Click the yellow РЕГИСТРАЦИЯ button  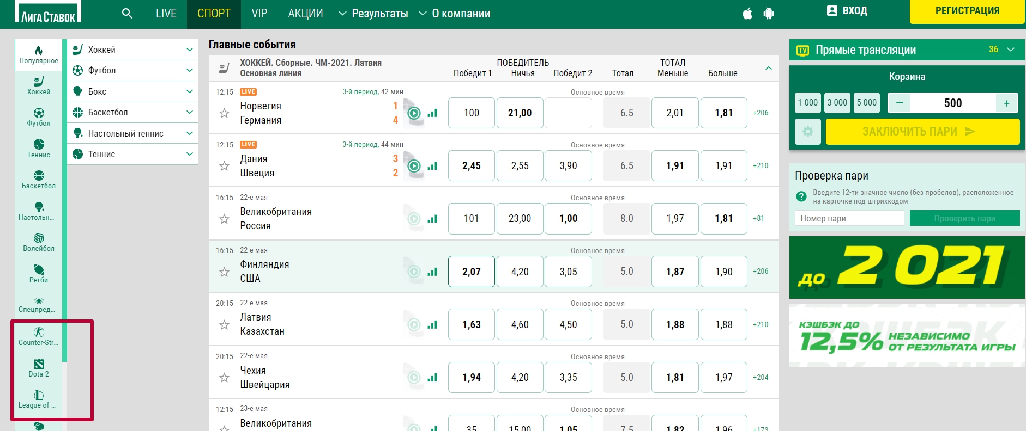tap(967, 11)
